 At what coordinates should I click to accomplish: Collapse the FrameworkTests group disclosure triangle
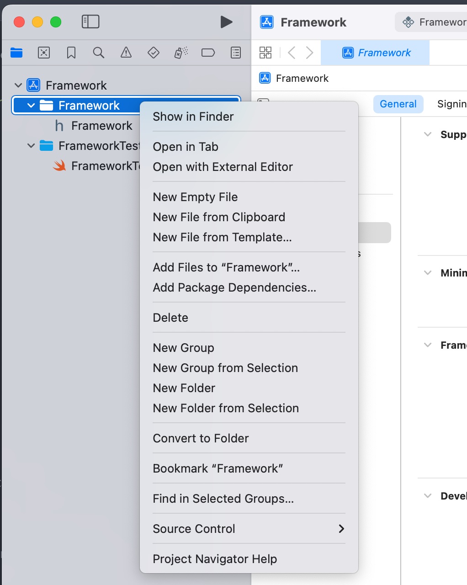coord(31,146)
